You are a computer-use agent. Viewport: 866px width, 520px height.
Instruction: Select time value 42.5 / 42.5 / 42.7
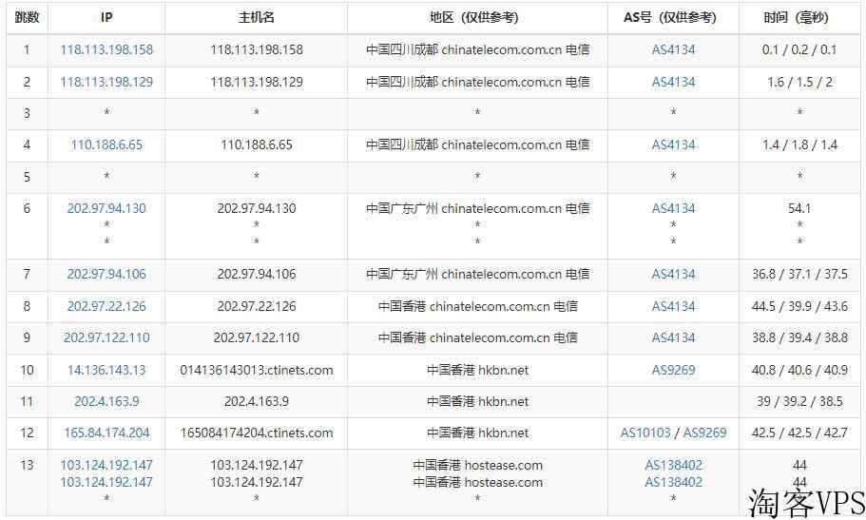(799, 433)
